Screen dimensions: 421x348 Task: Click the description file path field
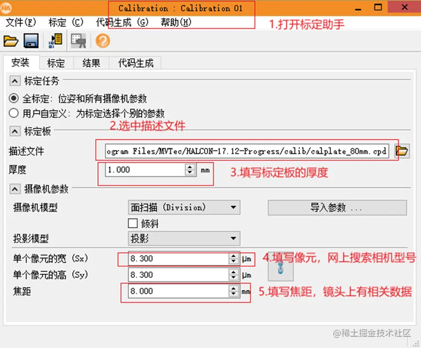coord(247,151)
